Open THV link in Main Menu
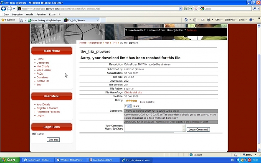261x163 pixels. point(39,85)
